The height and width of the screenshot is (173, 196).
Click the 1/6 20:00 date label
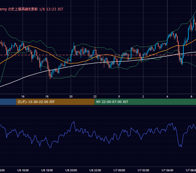click(71, 170)
